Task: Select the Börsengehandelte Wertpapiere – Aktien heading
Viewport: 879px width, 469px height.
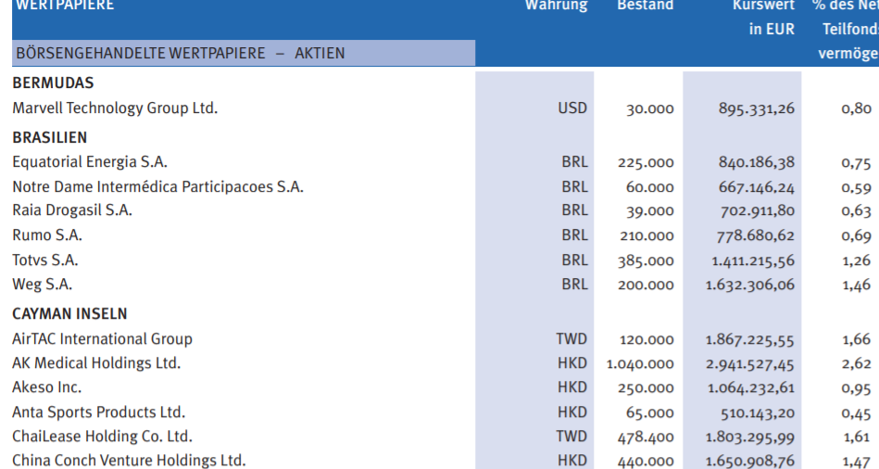Action: pyautogui.click(x=181, y=54)
